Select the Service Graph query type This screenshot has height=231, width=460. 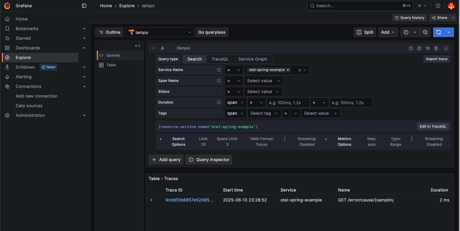tap(253, 59)
